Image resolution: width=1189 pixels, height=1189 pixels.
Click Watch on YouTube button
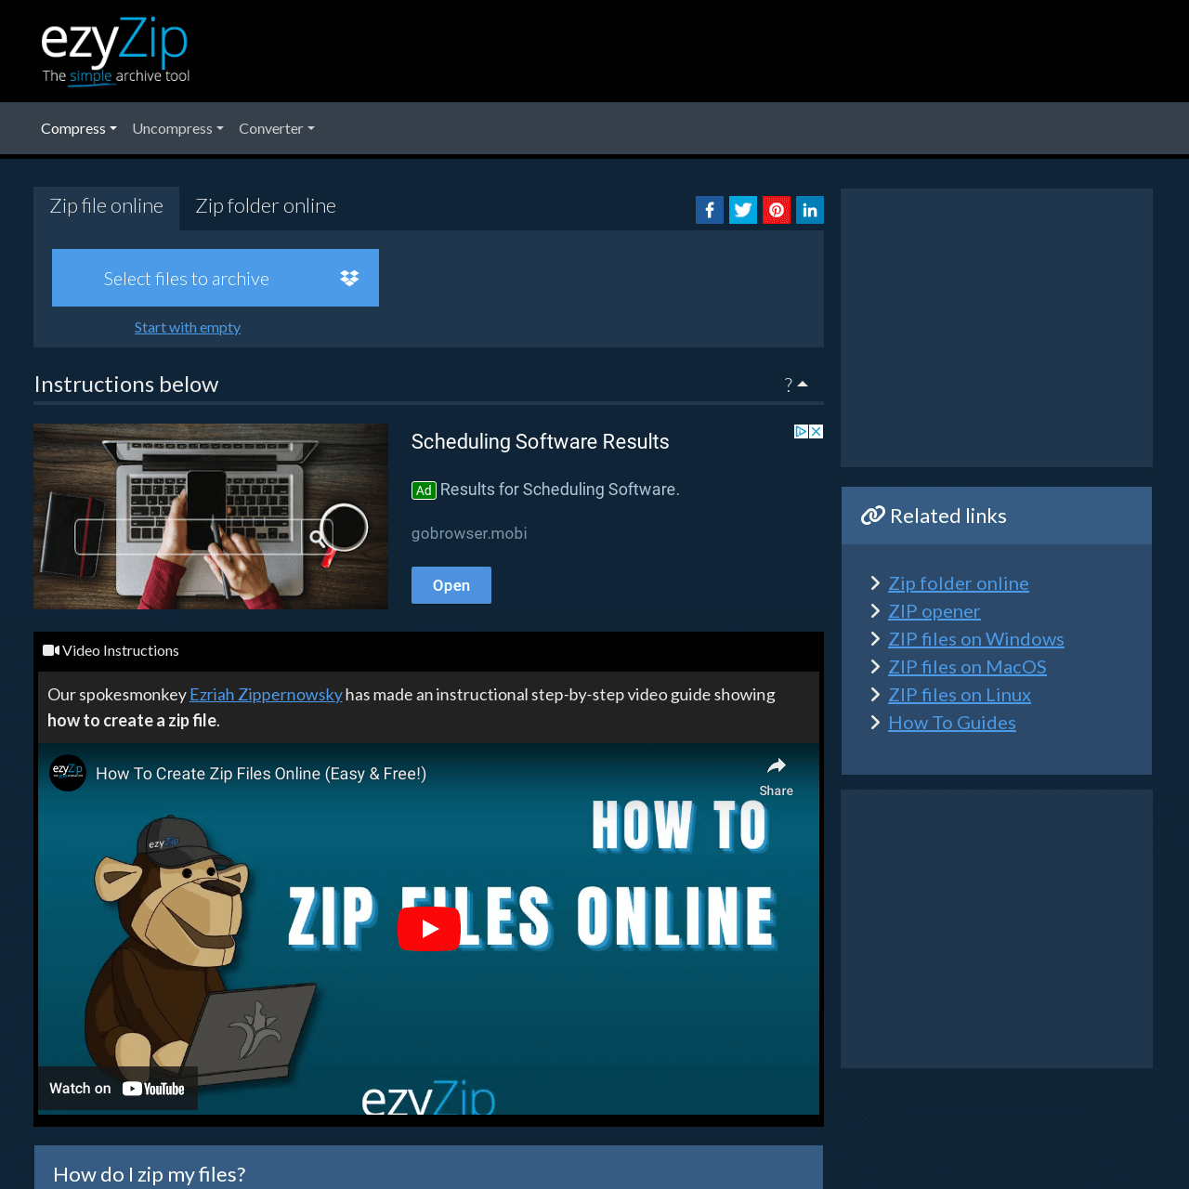click(x=118, y=1089)
